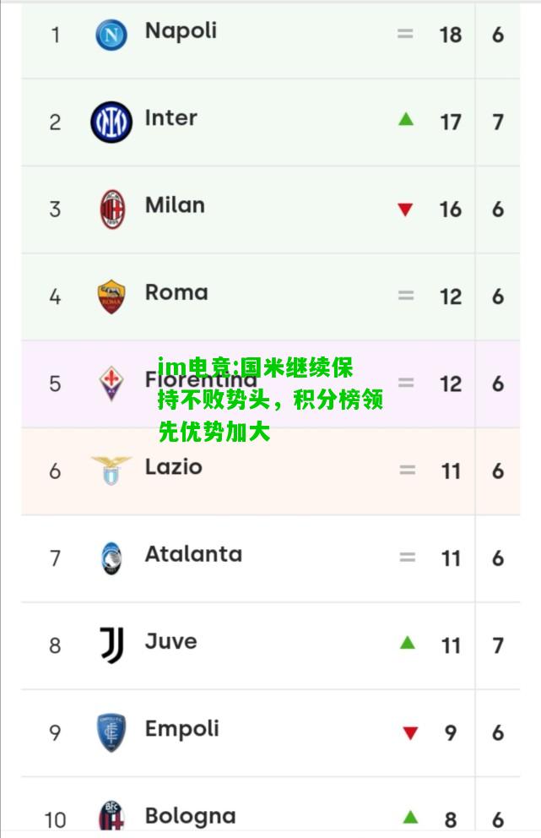
Task: Open the Atalanta team name
Action: point(193,554)
